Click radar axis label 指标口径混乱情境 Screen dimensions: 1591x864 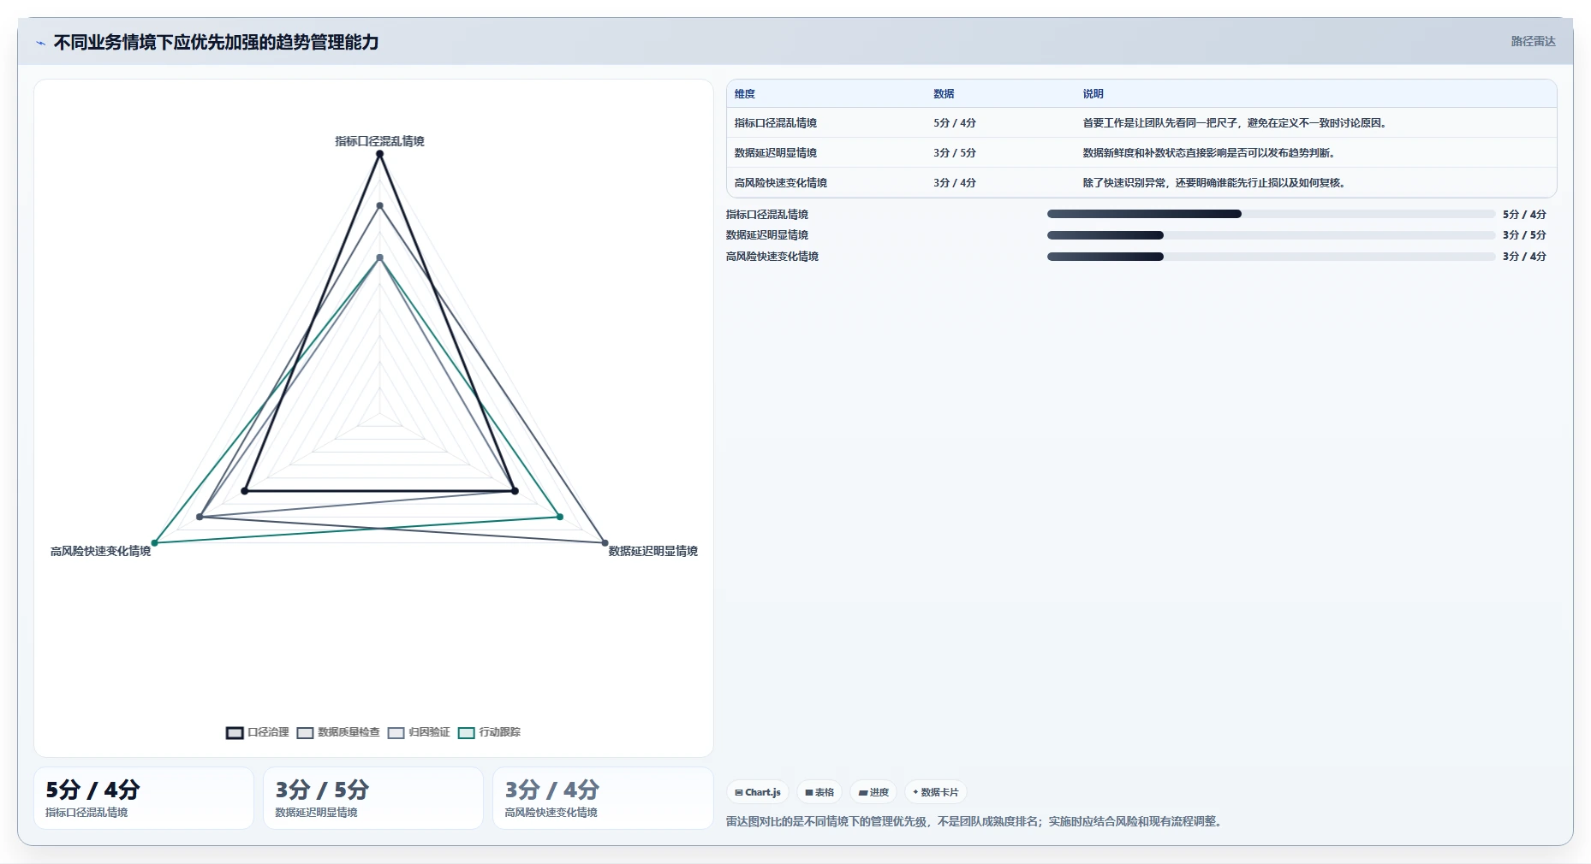(379, 141)
